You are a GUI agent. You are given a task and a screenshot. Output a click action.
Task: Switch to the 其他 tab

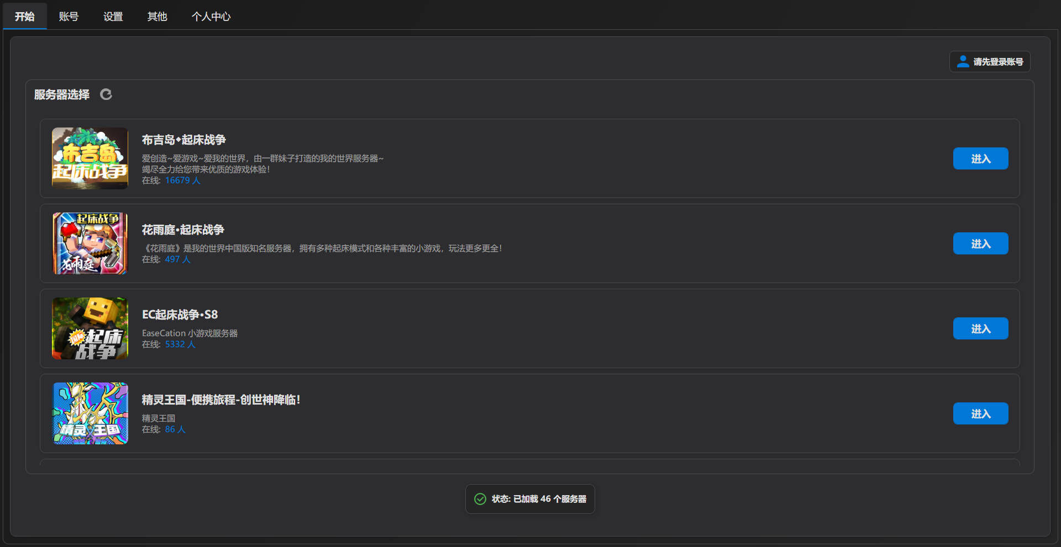pyautogui.click(x=157, y=17)
